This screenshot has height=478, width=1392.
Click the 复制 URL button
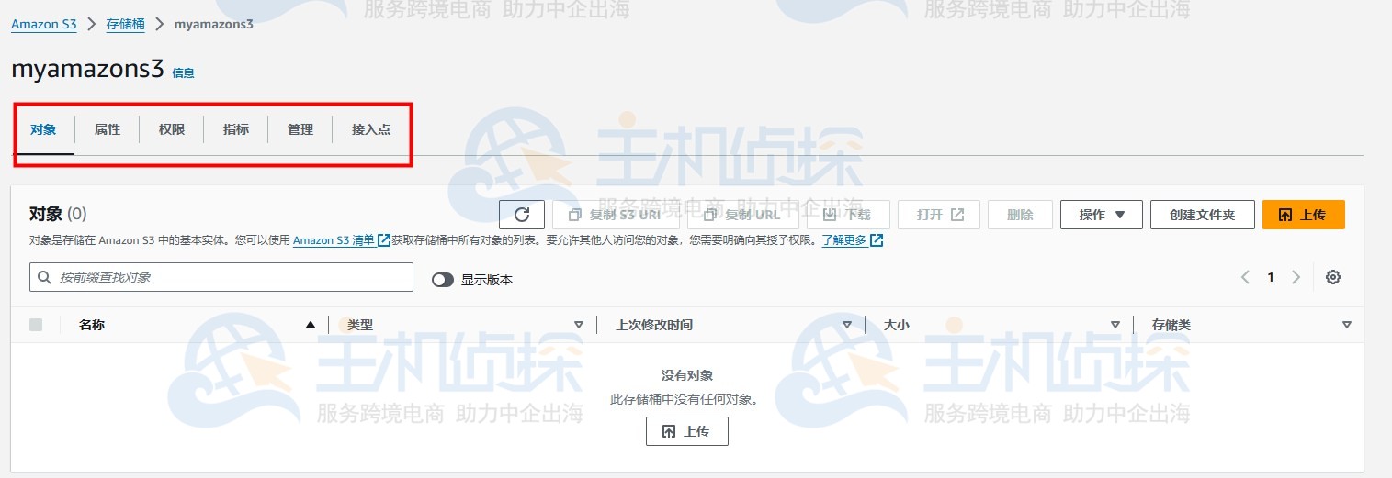point(742,215)
